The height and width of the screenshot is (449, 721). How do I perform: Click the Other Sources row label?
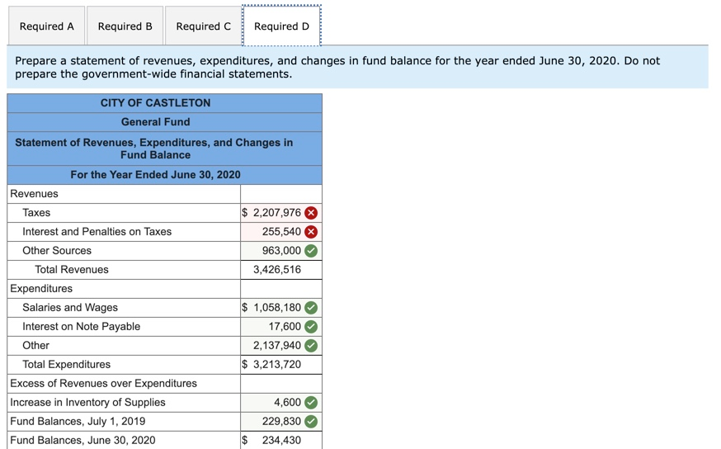coord(57,251)
